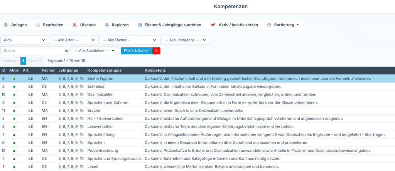Click green active dot in Prozentrechnung row
The width and height of the screenshot is (395, 171).
(x=14, y=151)
